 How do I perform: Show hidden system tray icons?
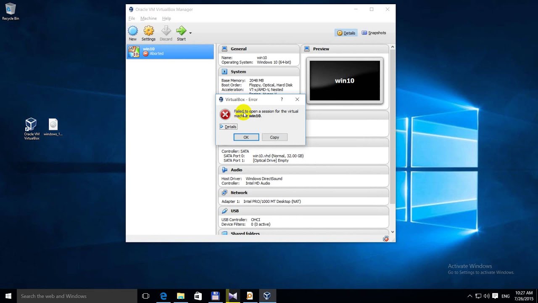pos(469,296)
